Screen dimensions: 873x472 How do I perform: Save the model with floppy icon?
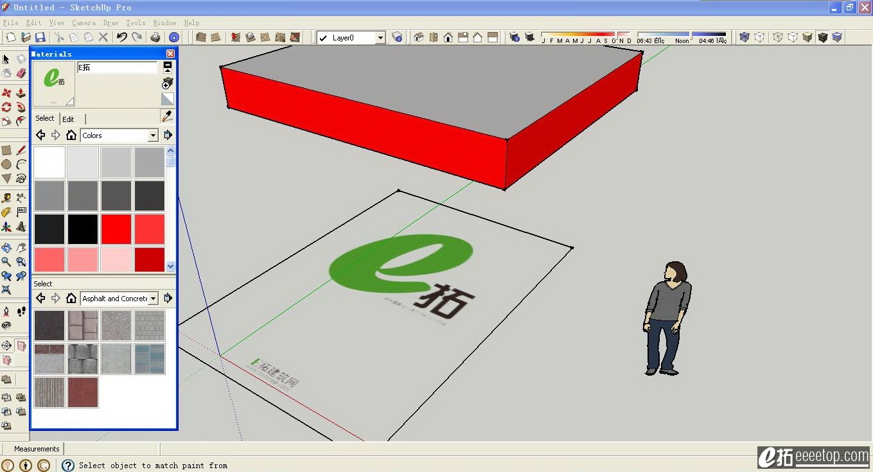[x=40, y=37]
